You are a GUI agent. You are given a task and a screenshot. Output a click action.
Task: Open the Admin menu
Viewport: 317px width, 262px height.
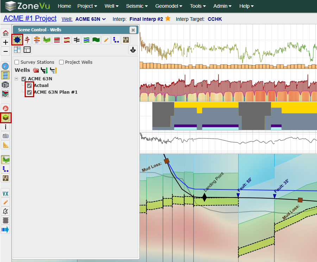tap(222, 6)
